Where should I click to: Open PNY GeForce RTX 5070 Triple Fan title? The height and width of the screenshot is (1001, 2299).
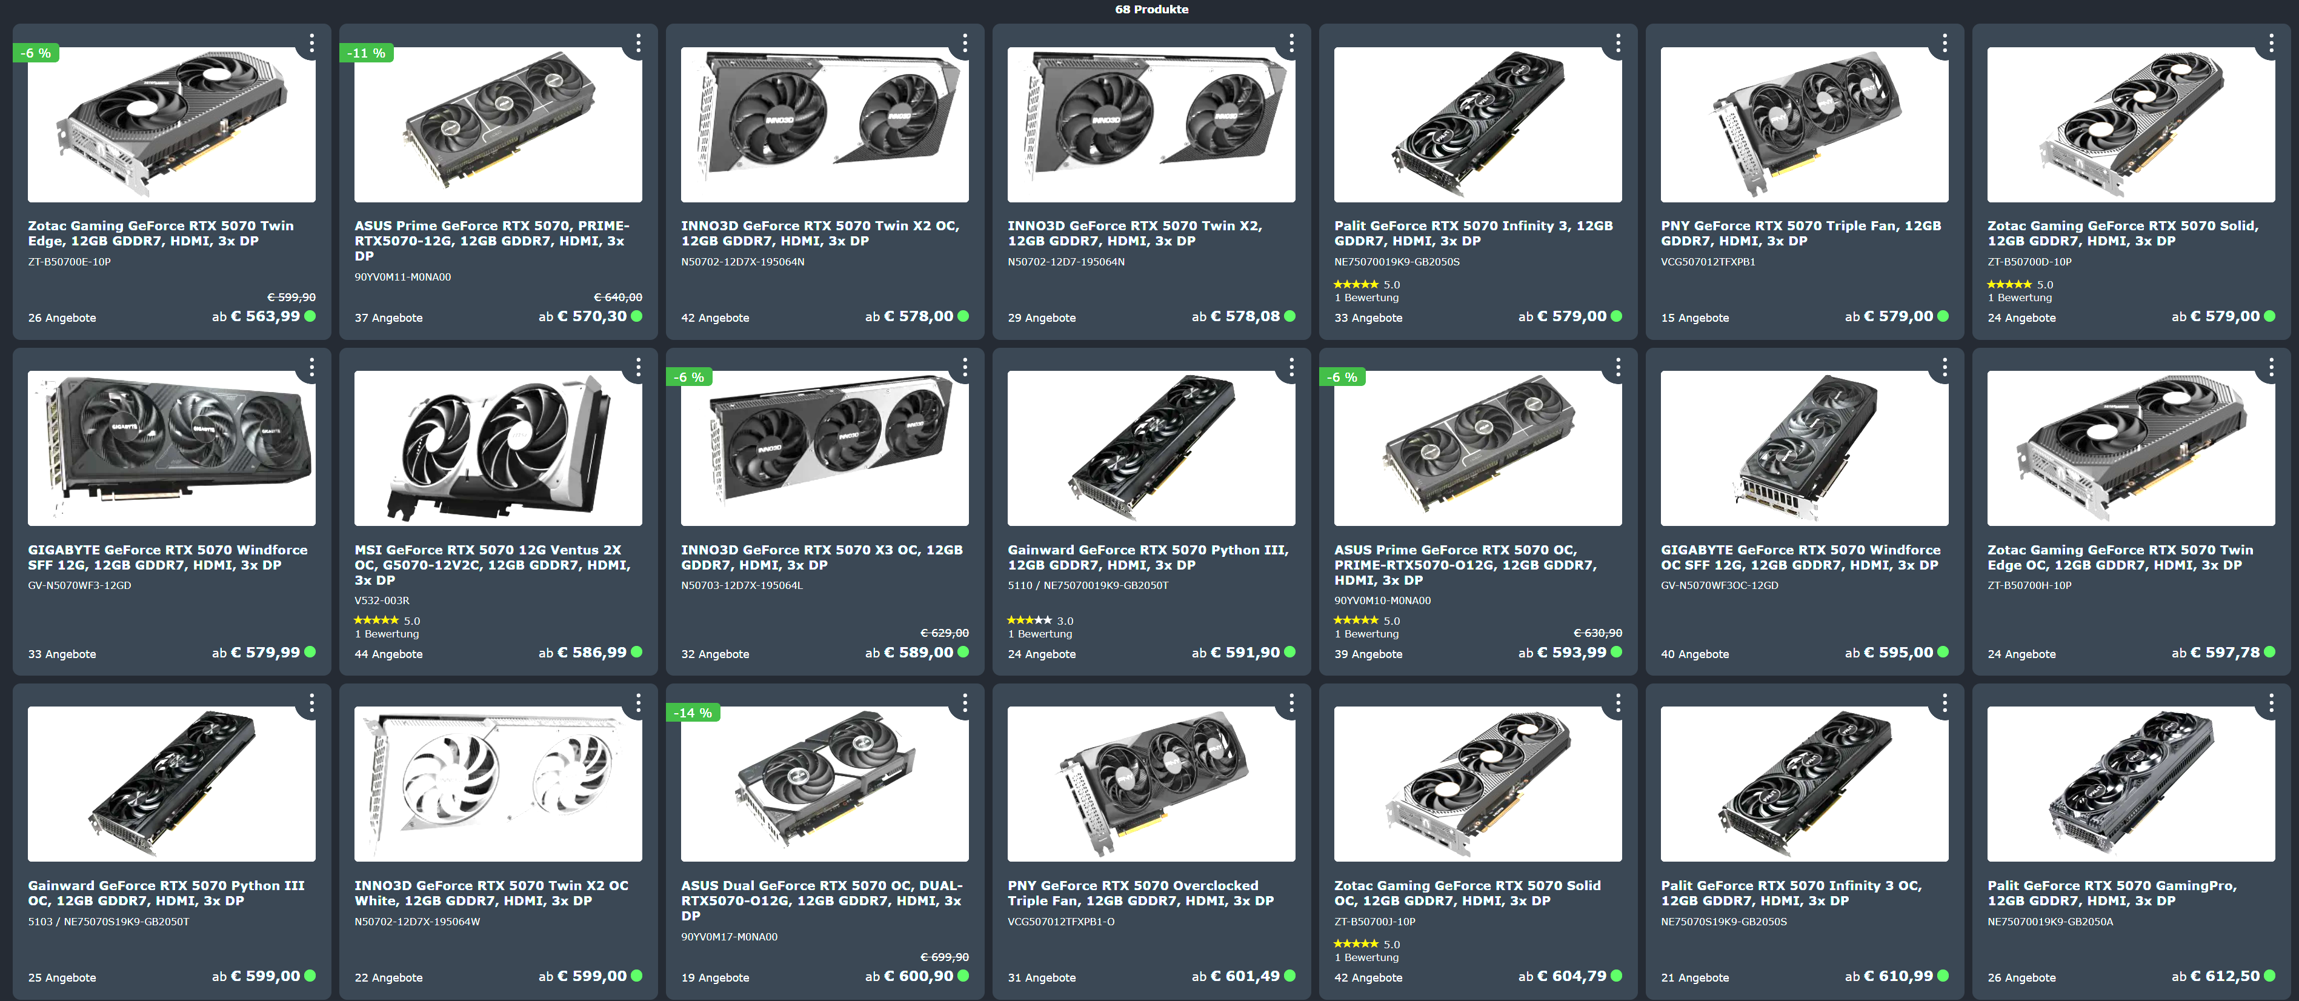pyautogui.click(x=1801, y=233)
